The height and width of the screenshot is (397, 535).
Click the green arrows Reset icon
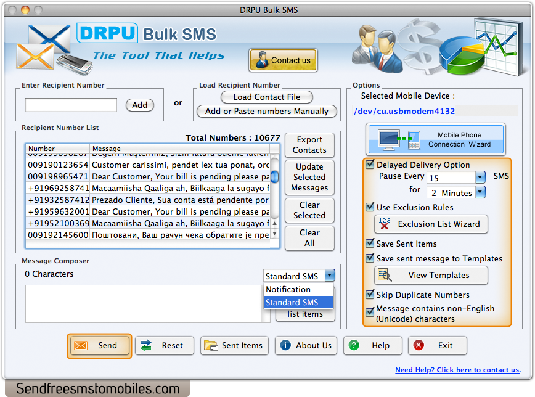[x=146, y=345]
